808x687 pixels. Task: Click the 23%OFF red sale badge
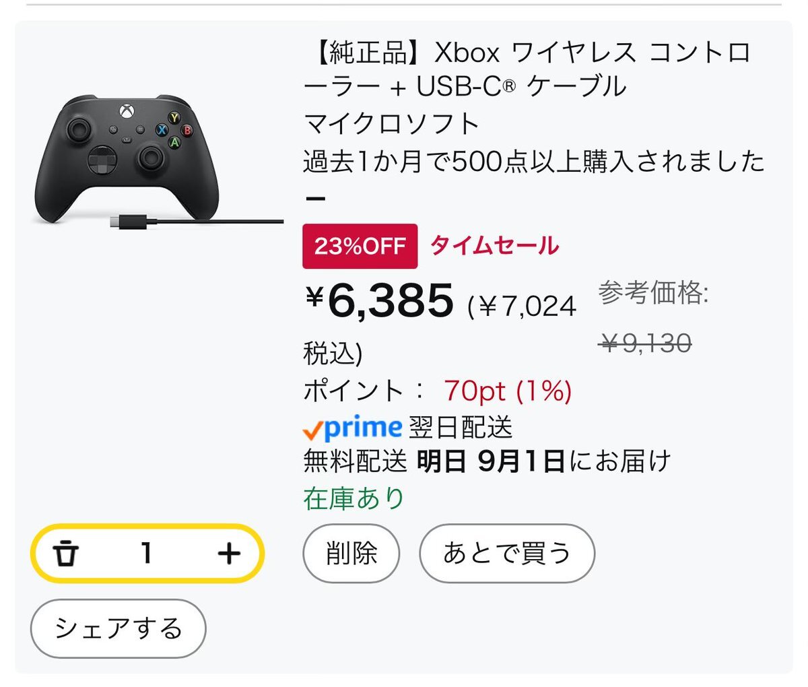coord(360,246)
